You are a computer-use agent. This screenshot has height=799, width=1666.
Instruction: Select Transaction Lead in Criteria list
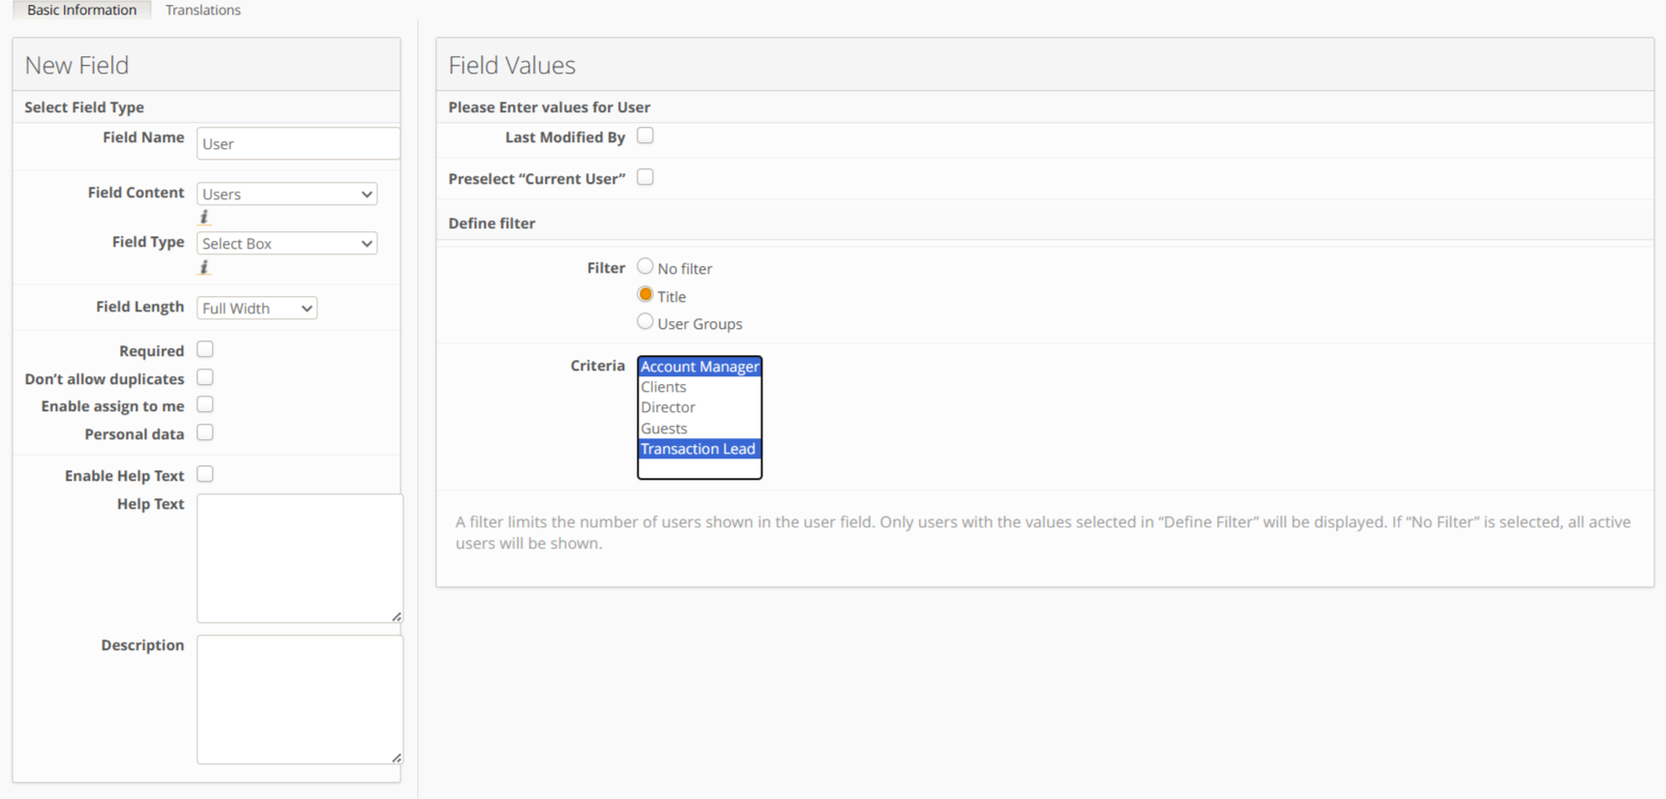[699, 449]
